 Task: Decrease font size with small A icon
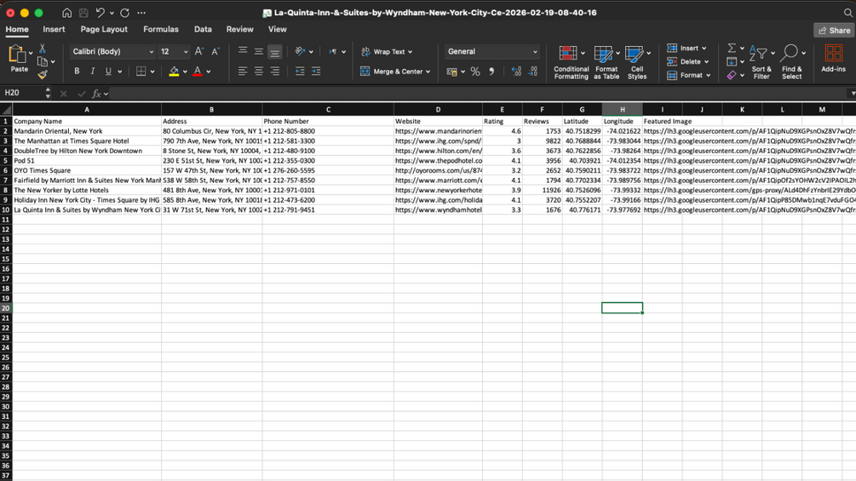tap(215, 51)
